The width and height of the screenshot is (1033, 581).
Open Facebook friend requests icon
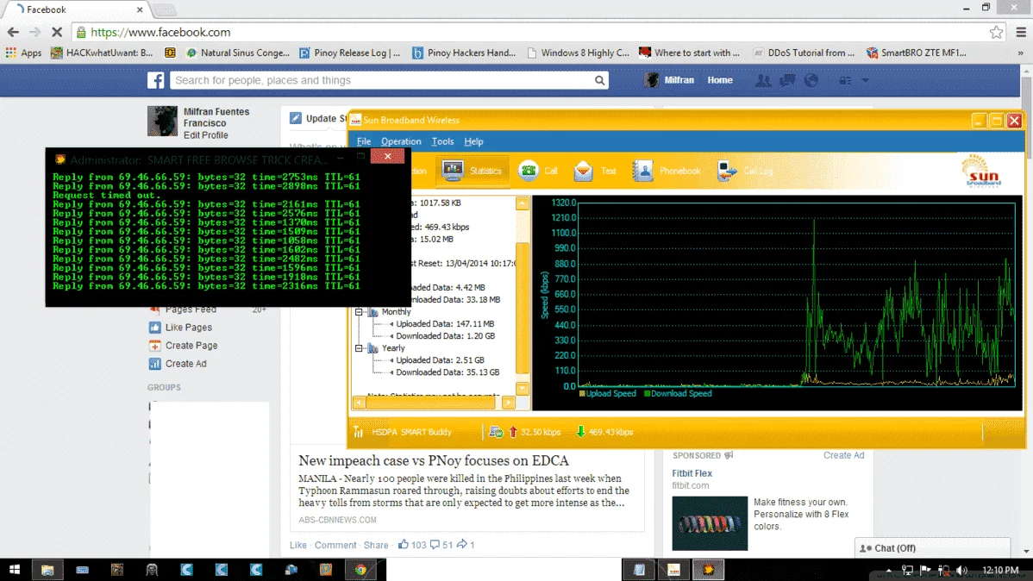764,80
